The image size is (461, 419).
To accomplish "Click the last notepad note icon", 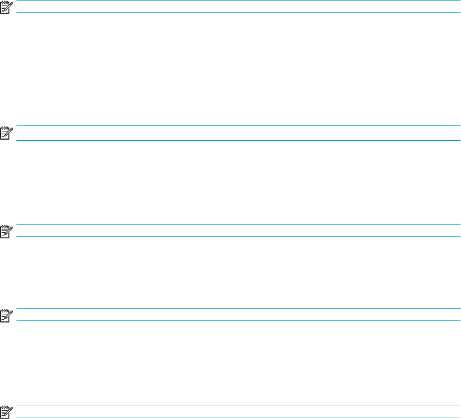I will 7,412.
